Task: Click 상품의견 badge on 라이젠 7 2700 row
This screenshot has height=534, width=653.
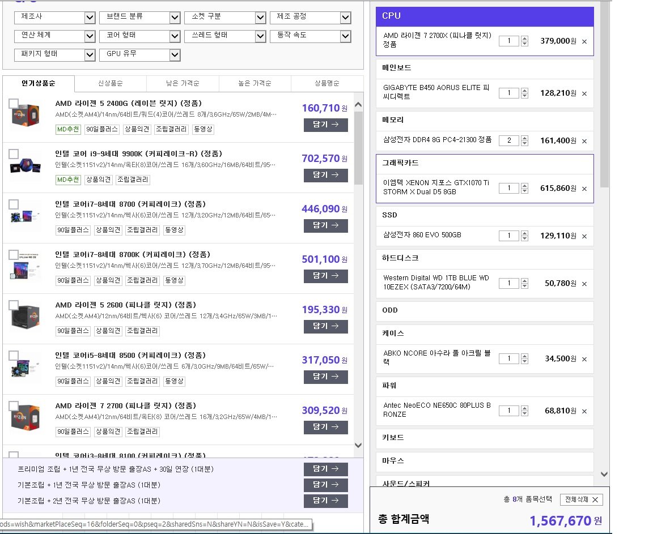Action: tap(108, 432)
